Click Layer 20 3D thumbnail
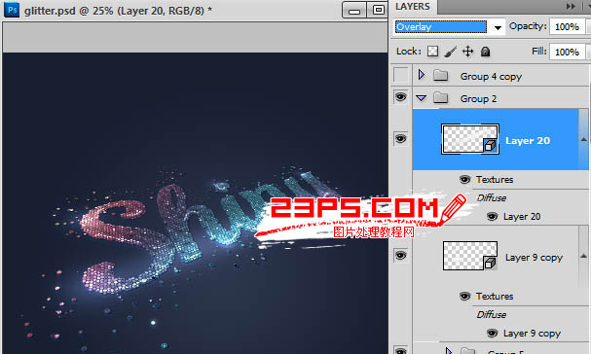Screen dimensions: 591x354 [x=470, y=139]
